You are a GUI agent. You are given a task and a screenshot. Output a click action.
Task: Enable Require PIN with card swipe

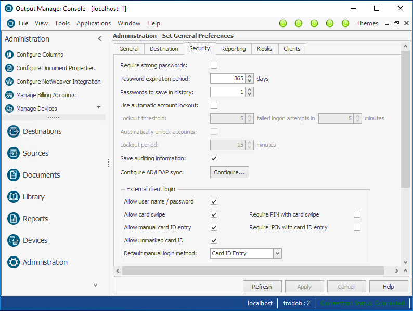tap(357, 214)
